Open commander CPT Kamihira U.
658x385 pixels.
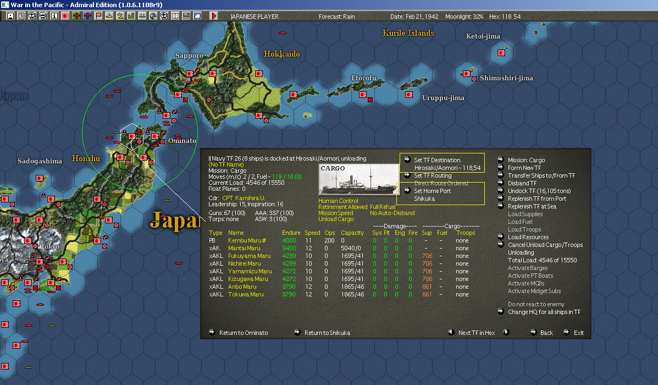244,198
